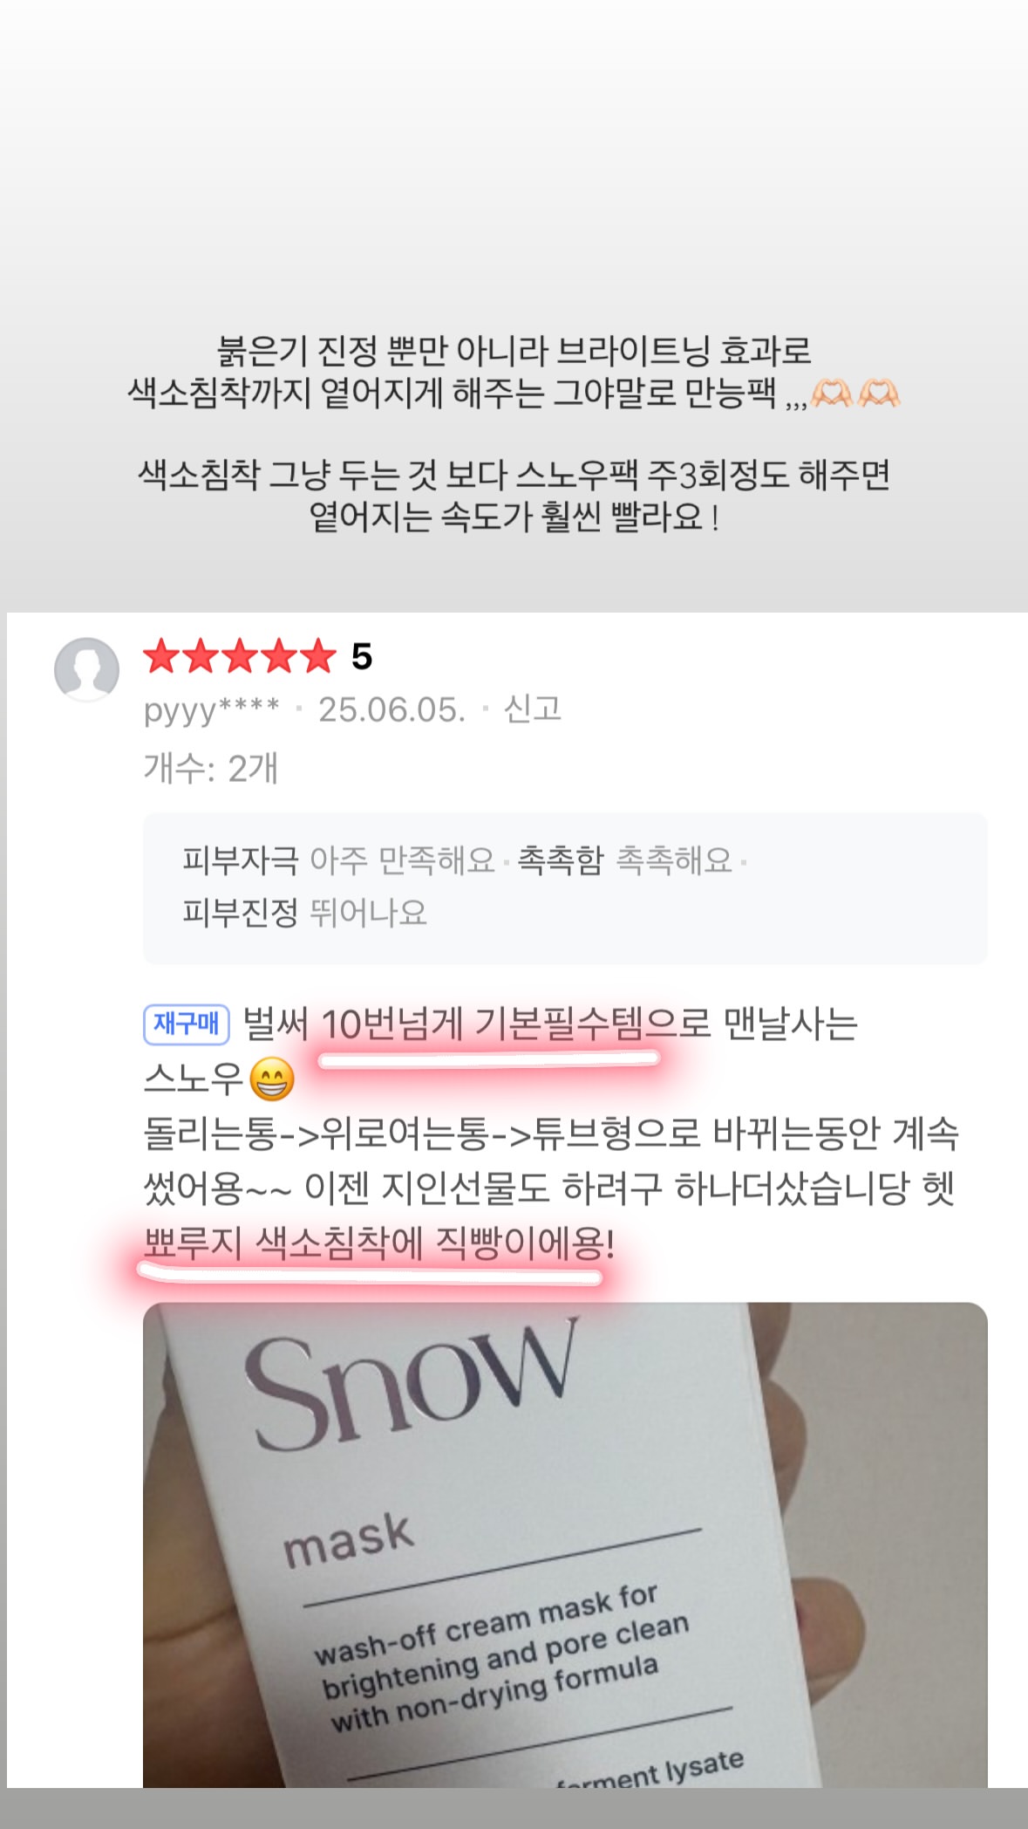Tap the second heart-hands emoji
Screen dimensions: 1028x1829
coord(879,394)
